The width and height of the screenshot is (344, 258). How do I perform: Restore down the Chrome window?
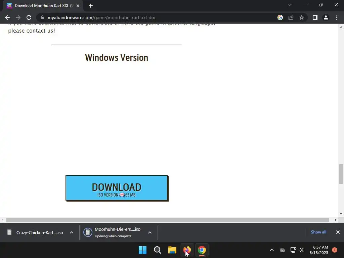tap(321, 5)
